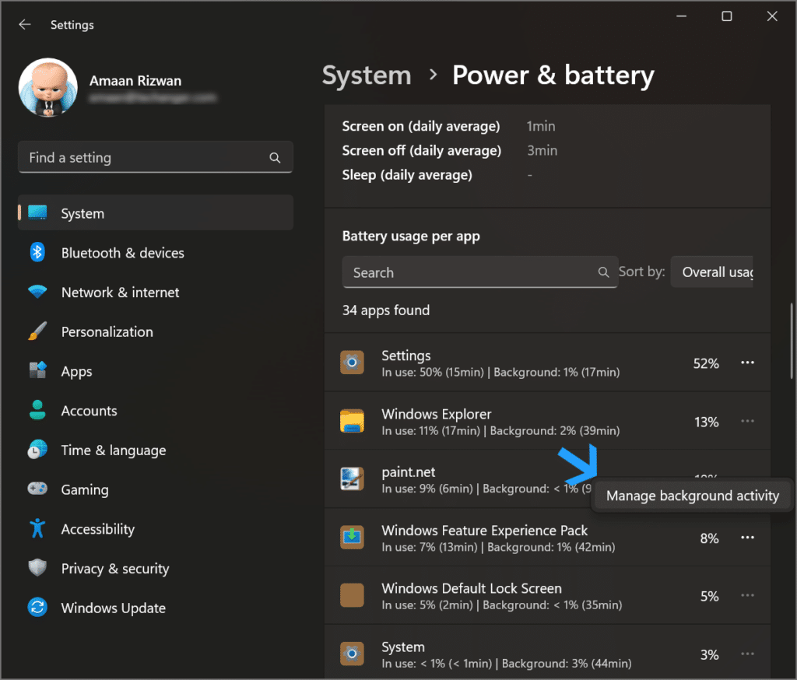Click the Windows Explorer folder icon

click(x=352, y=421)
